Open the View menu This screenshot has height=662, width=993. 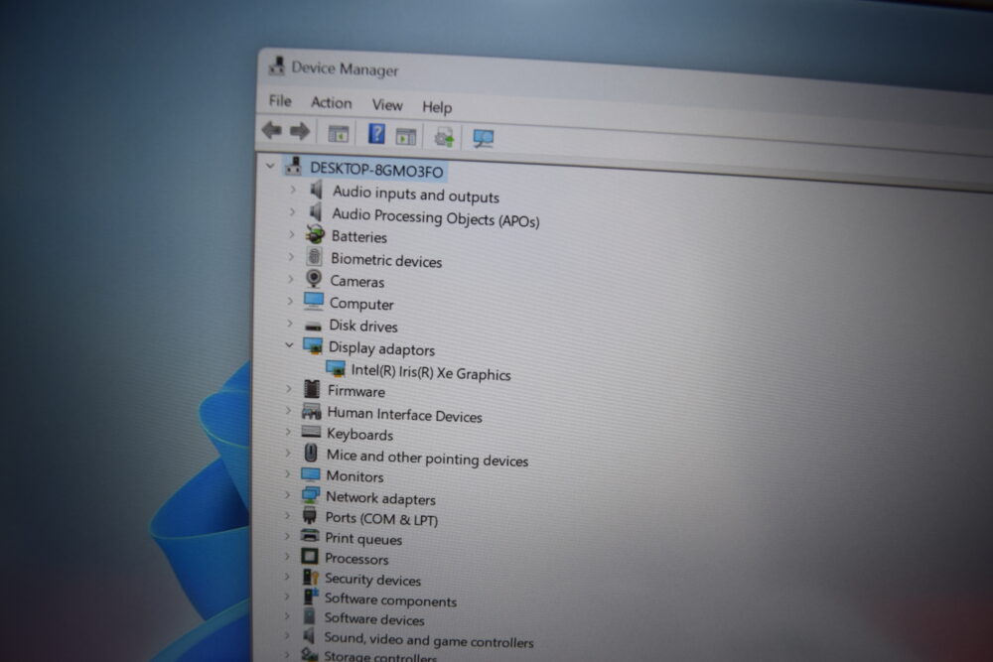point(387,104)
